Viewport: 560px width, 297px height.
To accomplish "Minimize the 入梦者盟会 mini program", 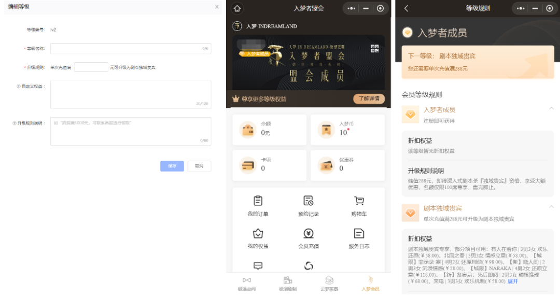I will [366, 8].
